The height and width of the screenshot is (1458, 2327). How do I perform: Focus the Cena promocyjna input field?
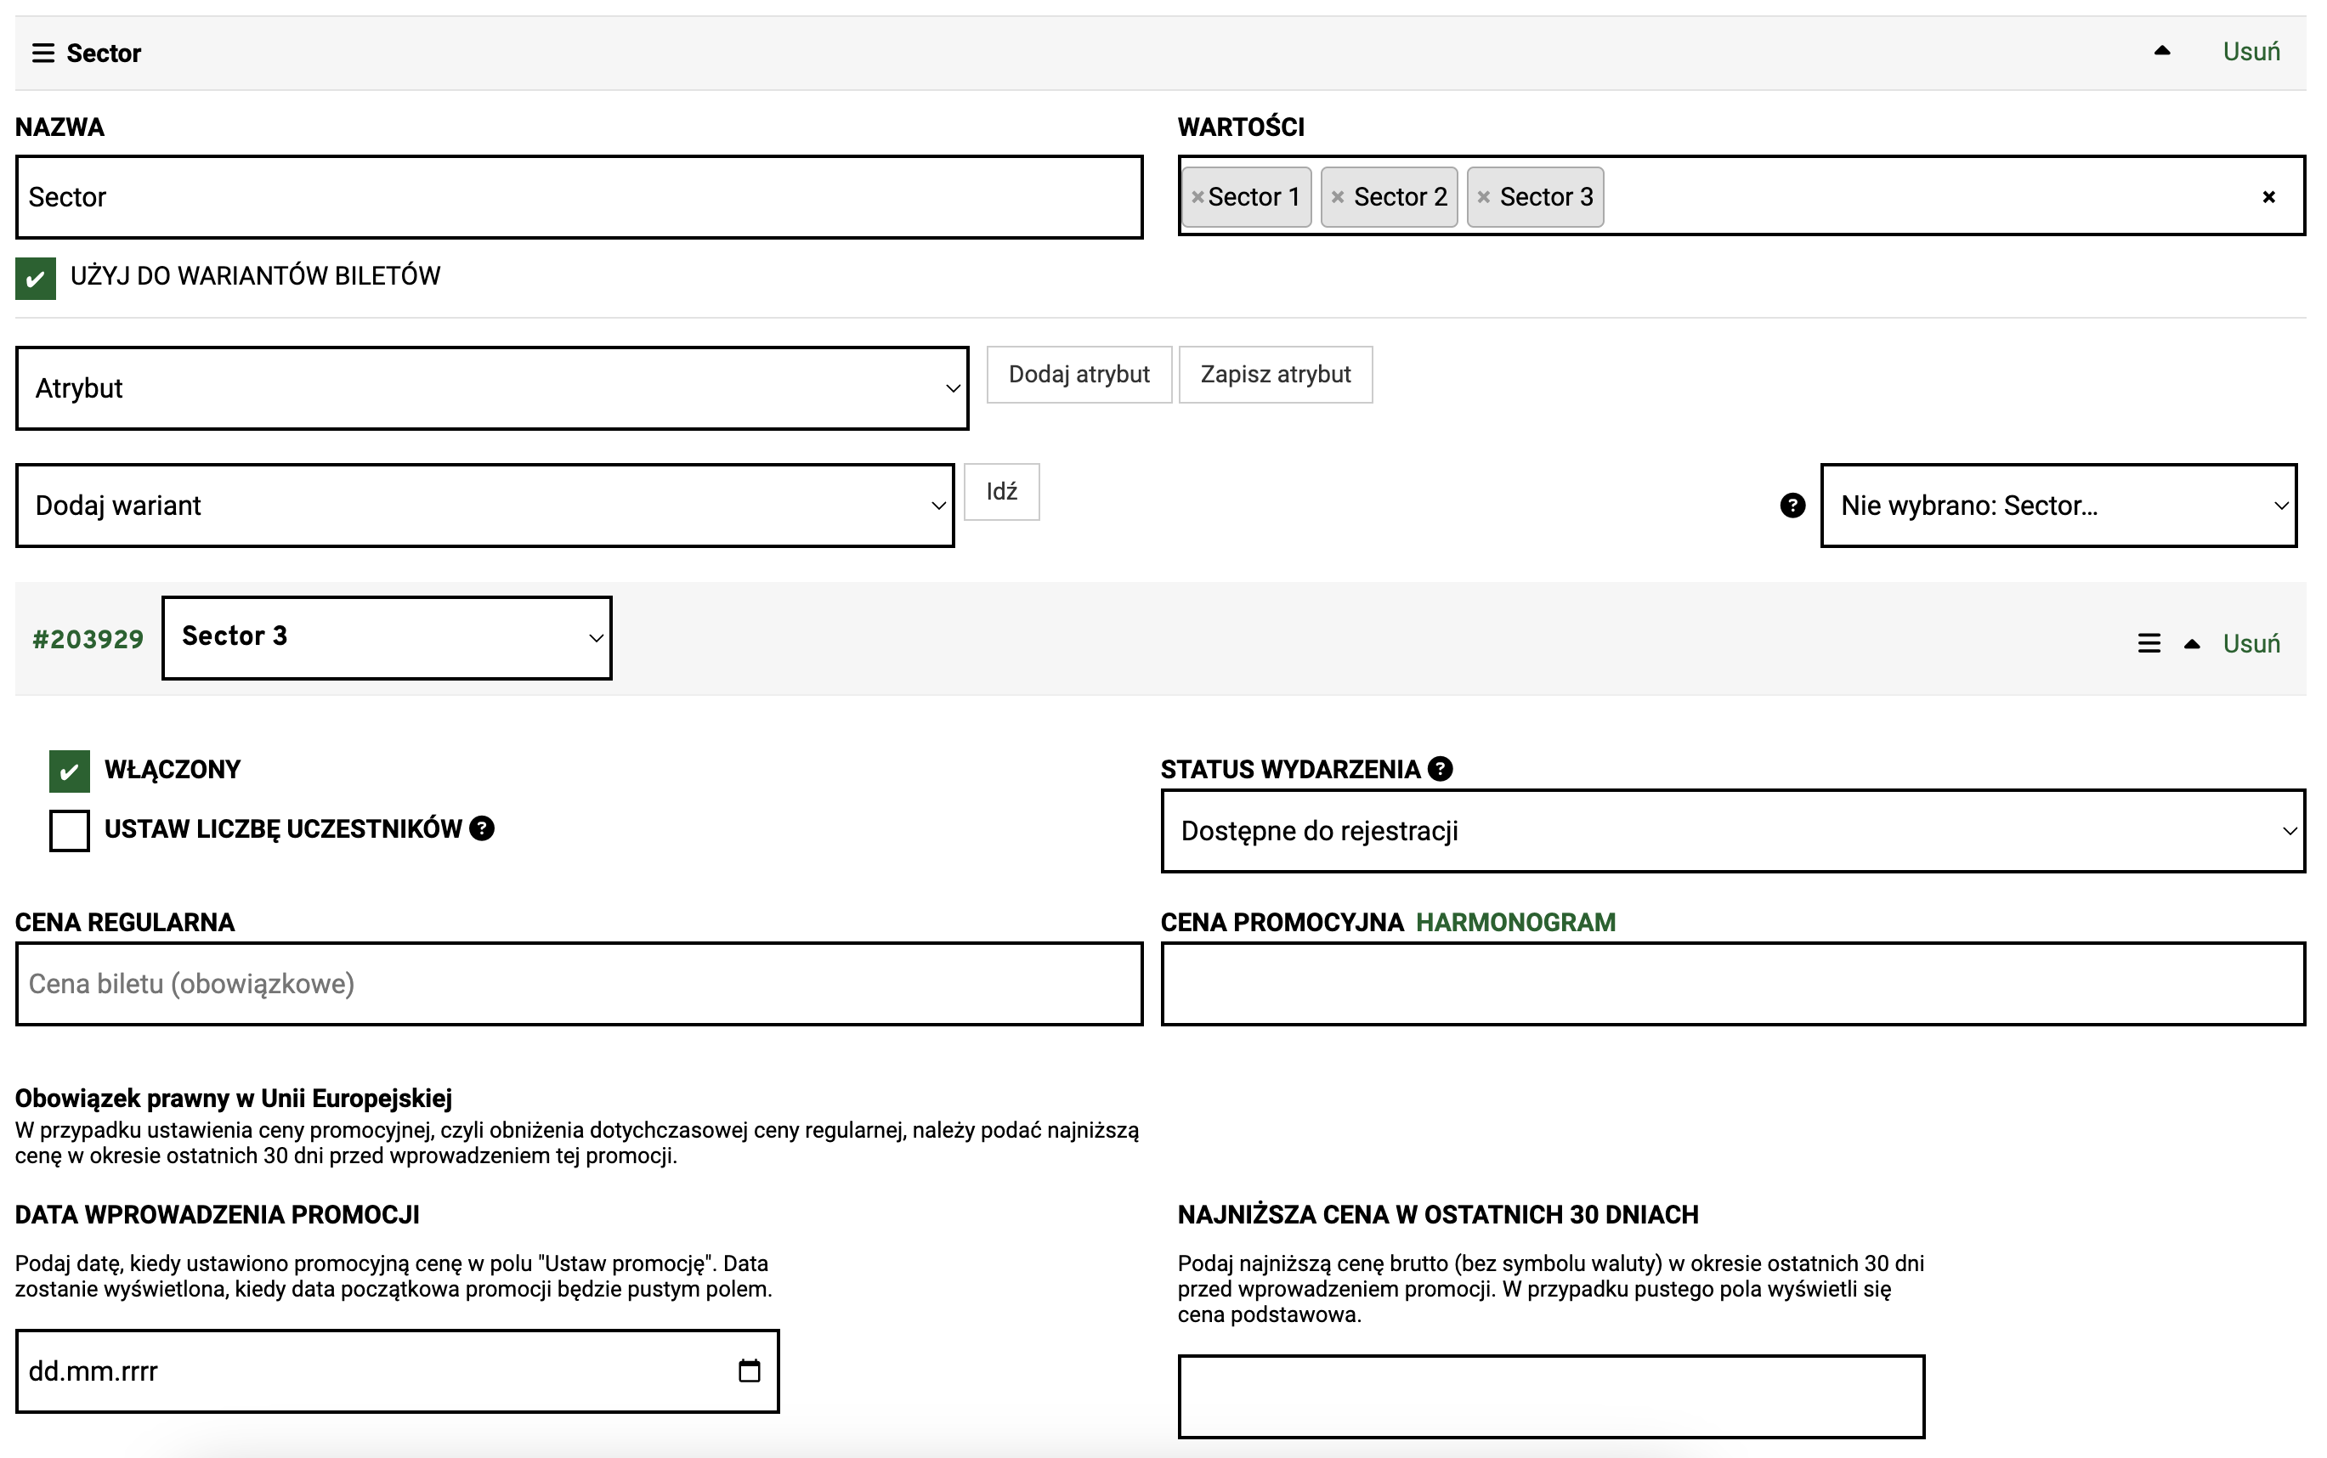point(1733,984)
